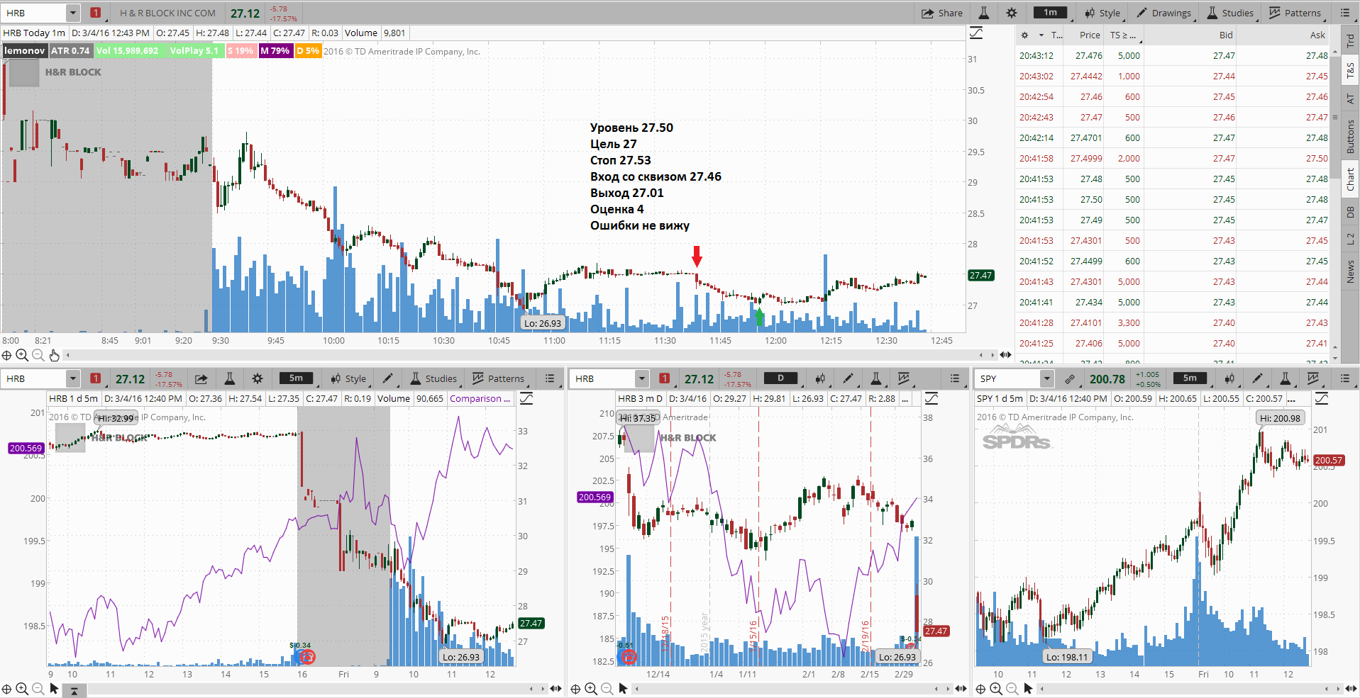Click the crosshair tool under main chart

click(x=6, y=355)
